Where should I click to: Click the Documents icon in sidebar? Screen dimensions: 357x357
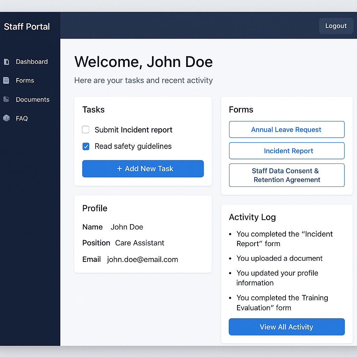6,99
